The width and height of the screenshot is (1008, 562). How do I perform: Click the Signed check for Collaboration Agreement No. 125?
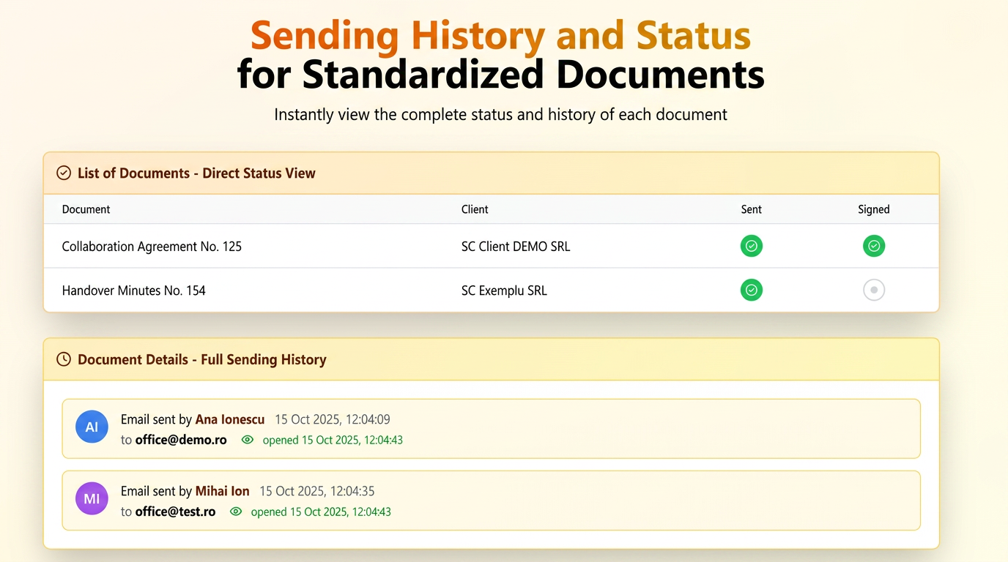[x=873, y=246]
